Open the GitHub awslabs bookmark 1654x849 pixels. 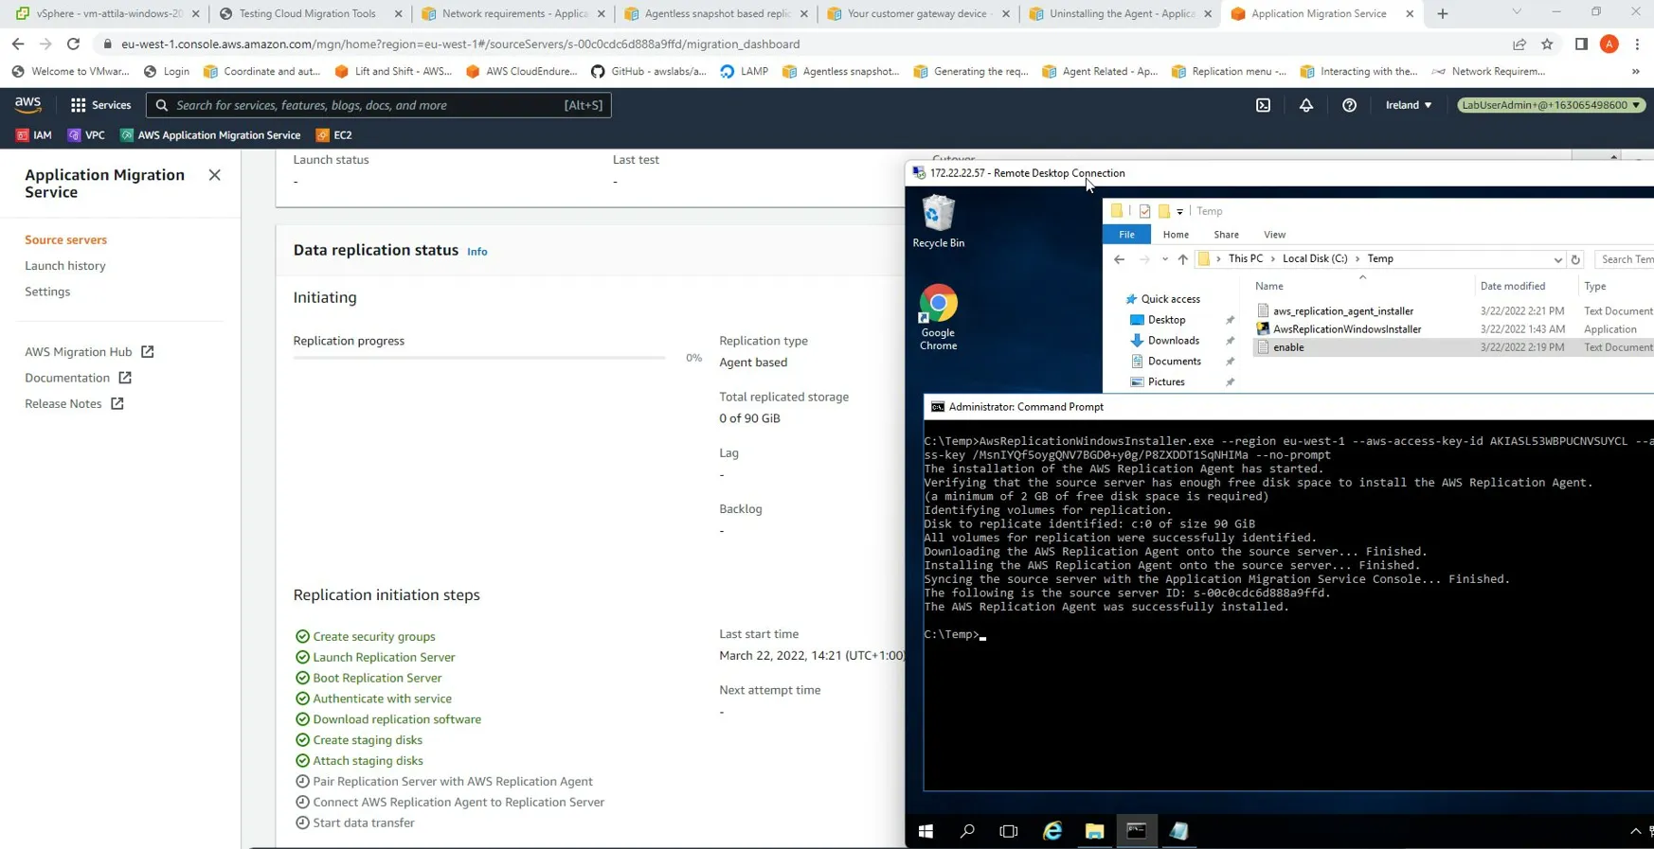[649, 71]
